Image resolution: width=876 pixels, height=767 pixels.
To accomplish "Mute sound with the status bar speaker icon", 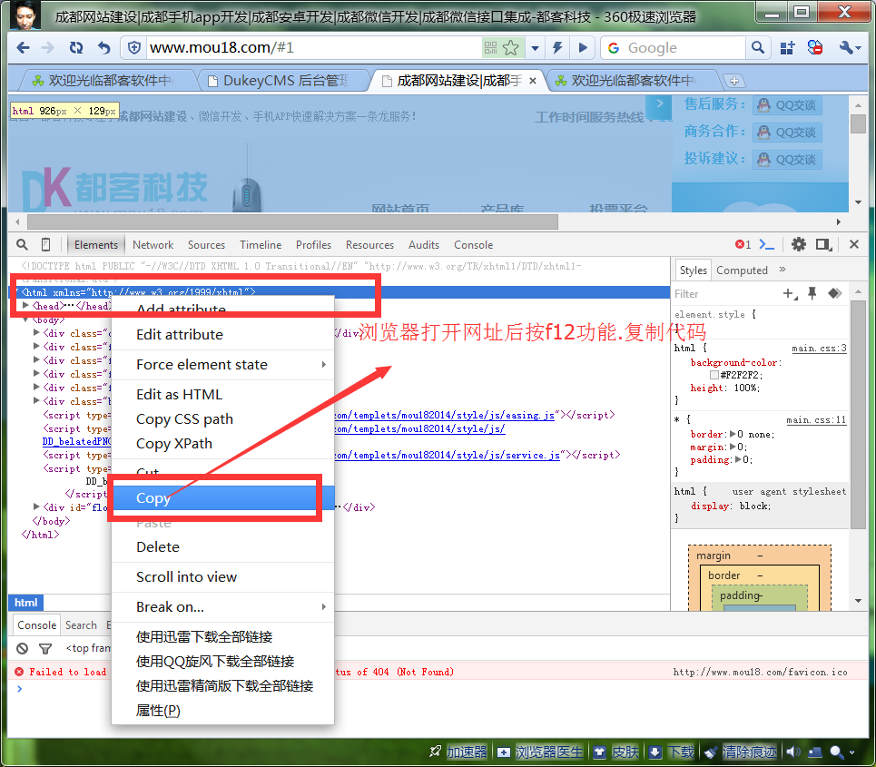I will (x=792, y=752).
